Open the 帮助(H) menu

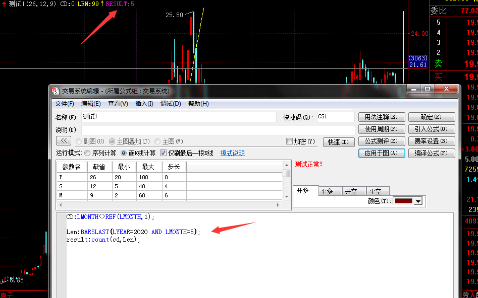(198, 104)
